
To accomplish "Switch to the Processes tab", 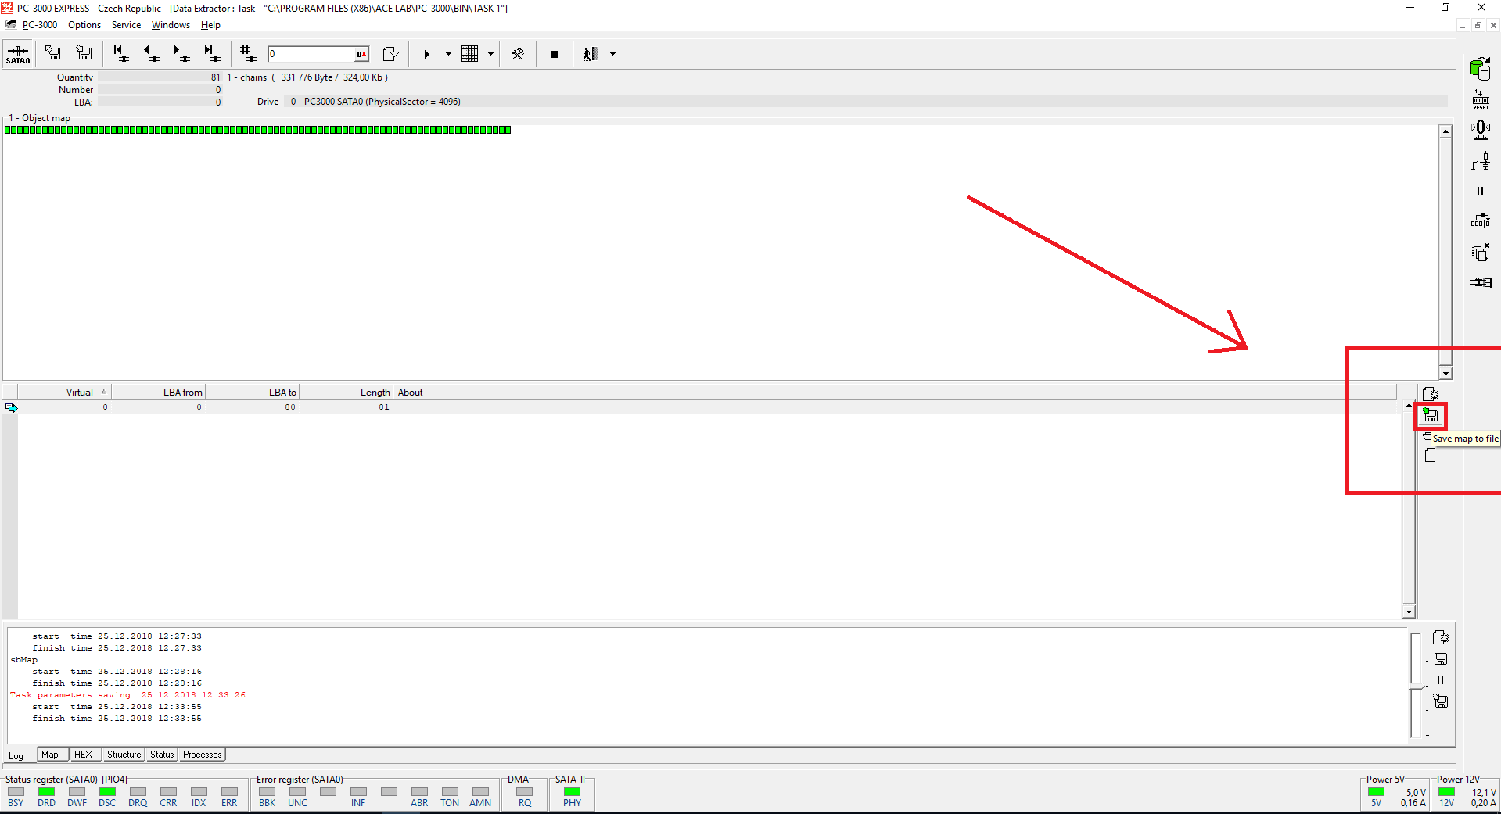I will (x=203, y=755).
